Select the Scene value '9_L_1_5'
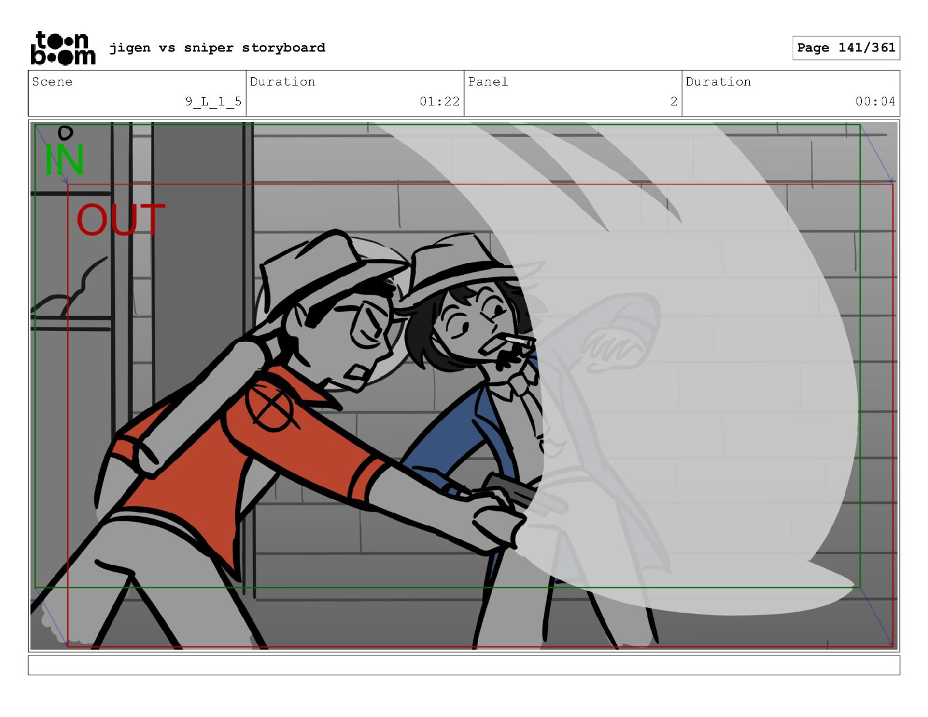The width and height of the screenshot is (928, 717). (213, 101)
